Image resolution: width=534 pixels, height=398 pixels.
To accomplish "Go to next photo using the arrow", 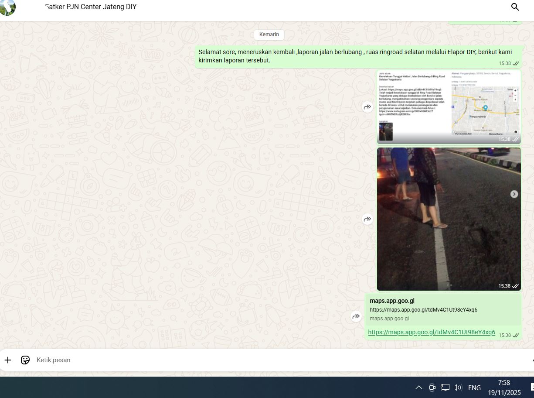I will tap(514, 194).
